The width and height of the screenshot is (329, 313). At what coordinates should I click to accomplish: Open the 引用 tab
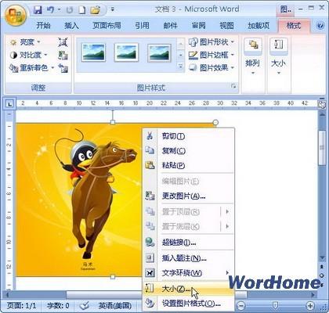point(142,25)
